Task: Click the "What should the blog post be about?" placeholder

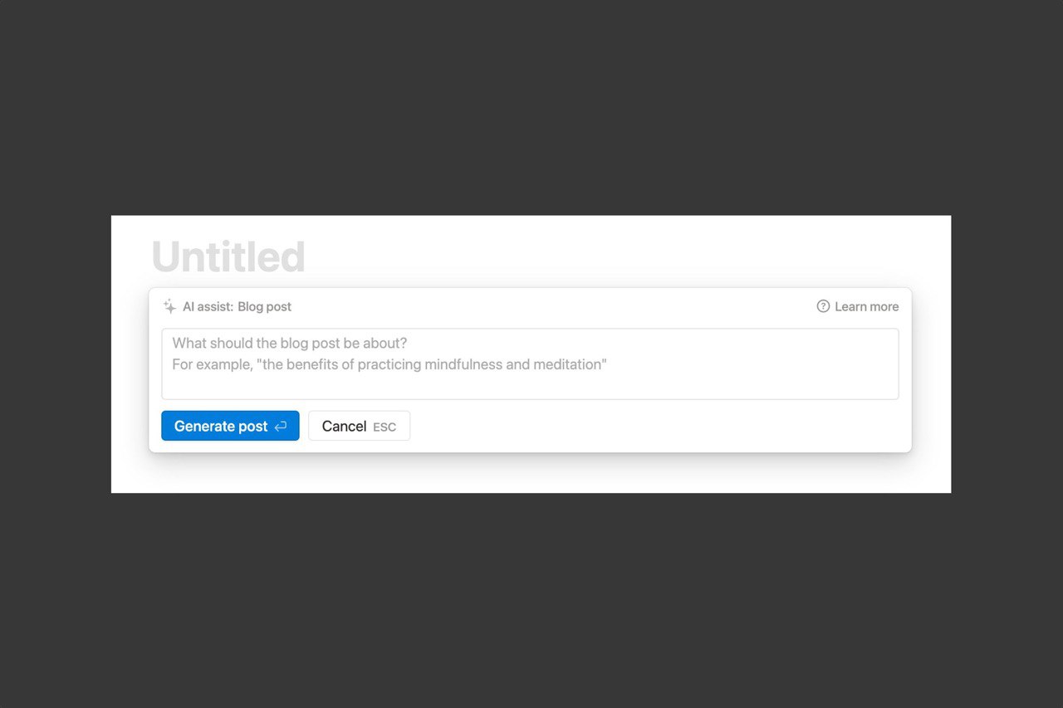Action: click(x=289, y=343)
